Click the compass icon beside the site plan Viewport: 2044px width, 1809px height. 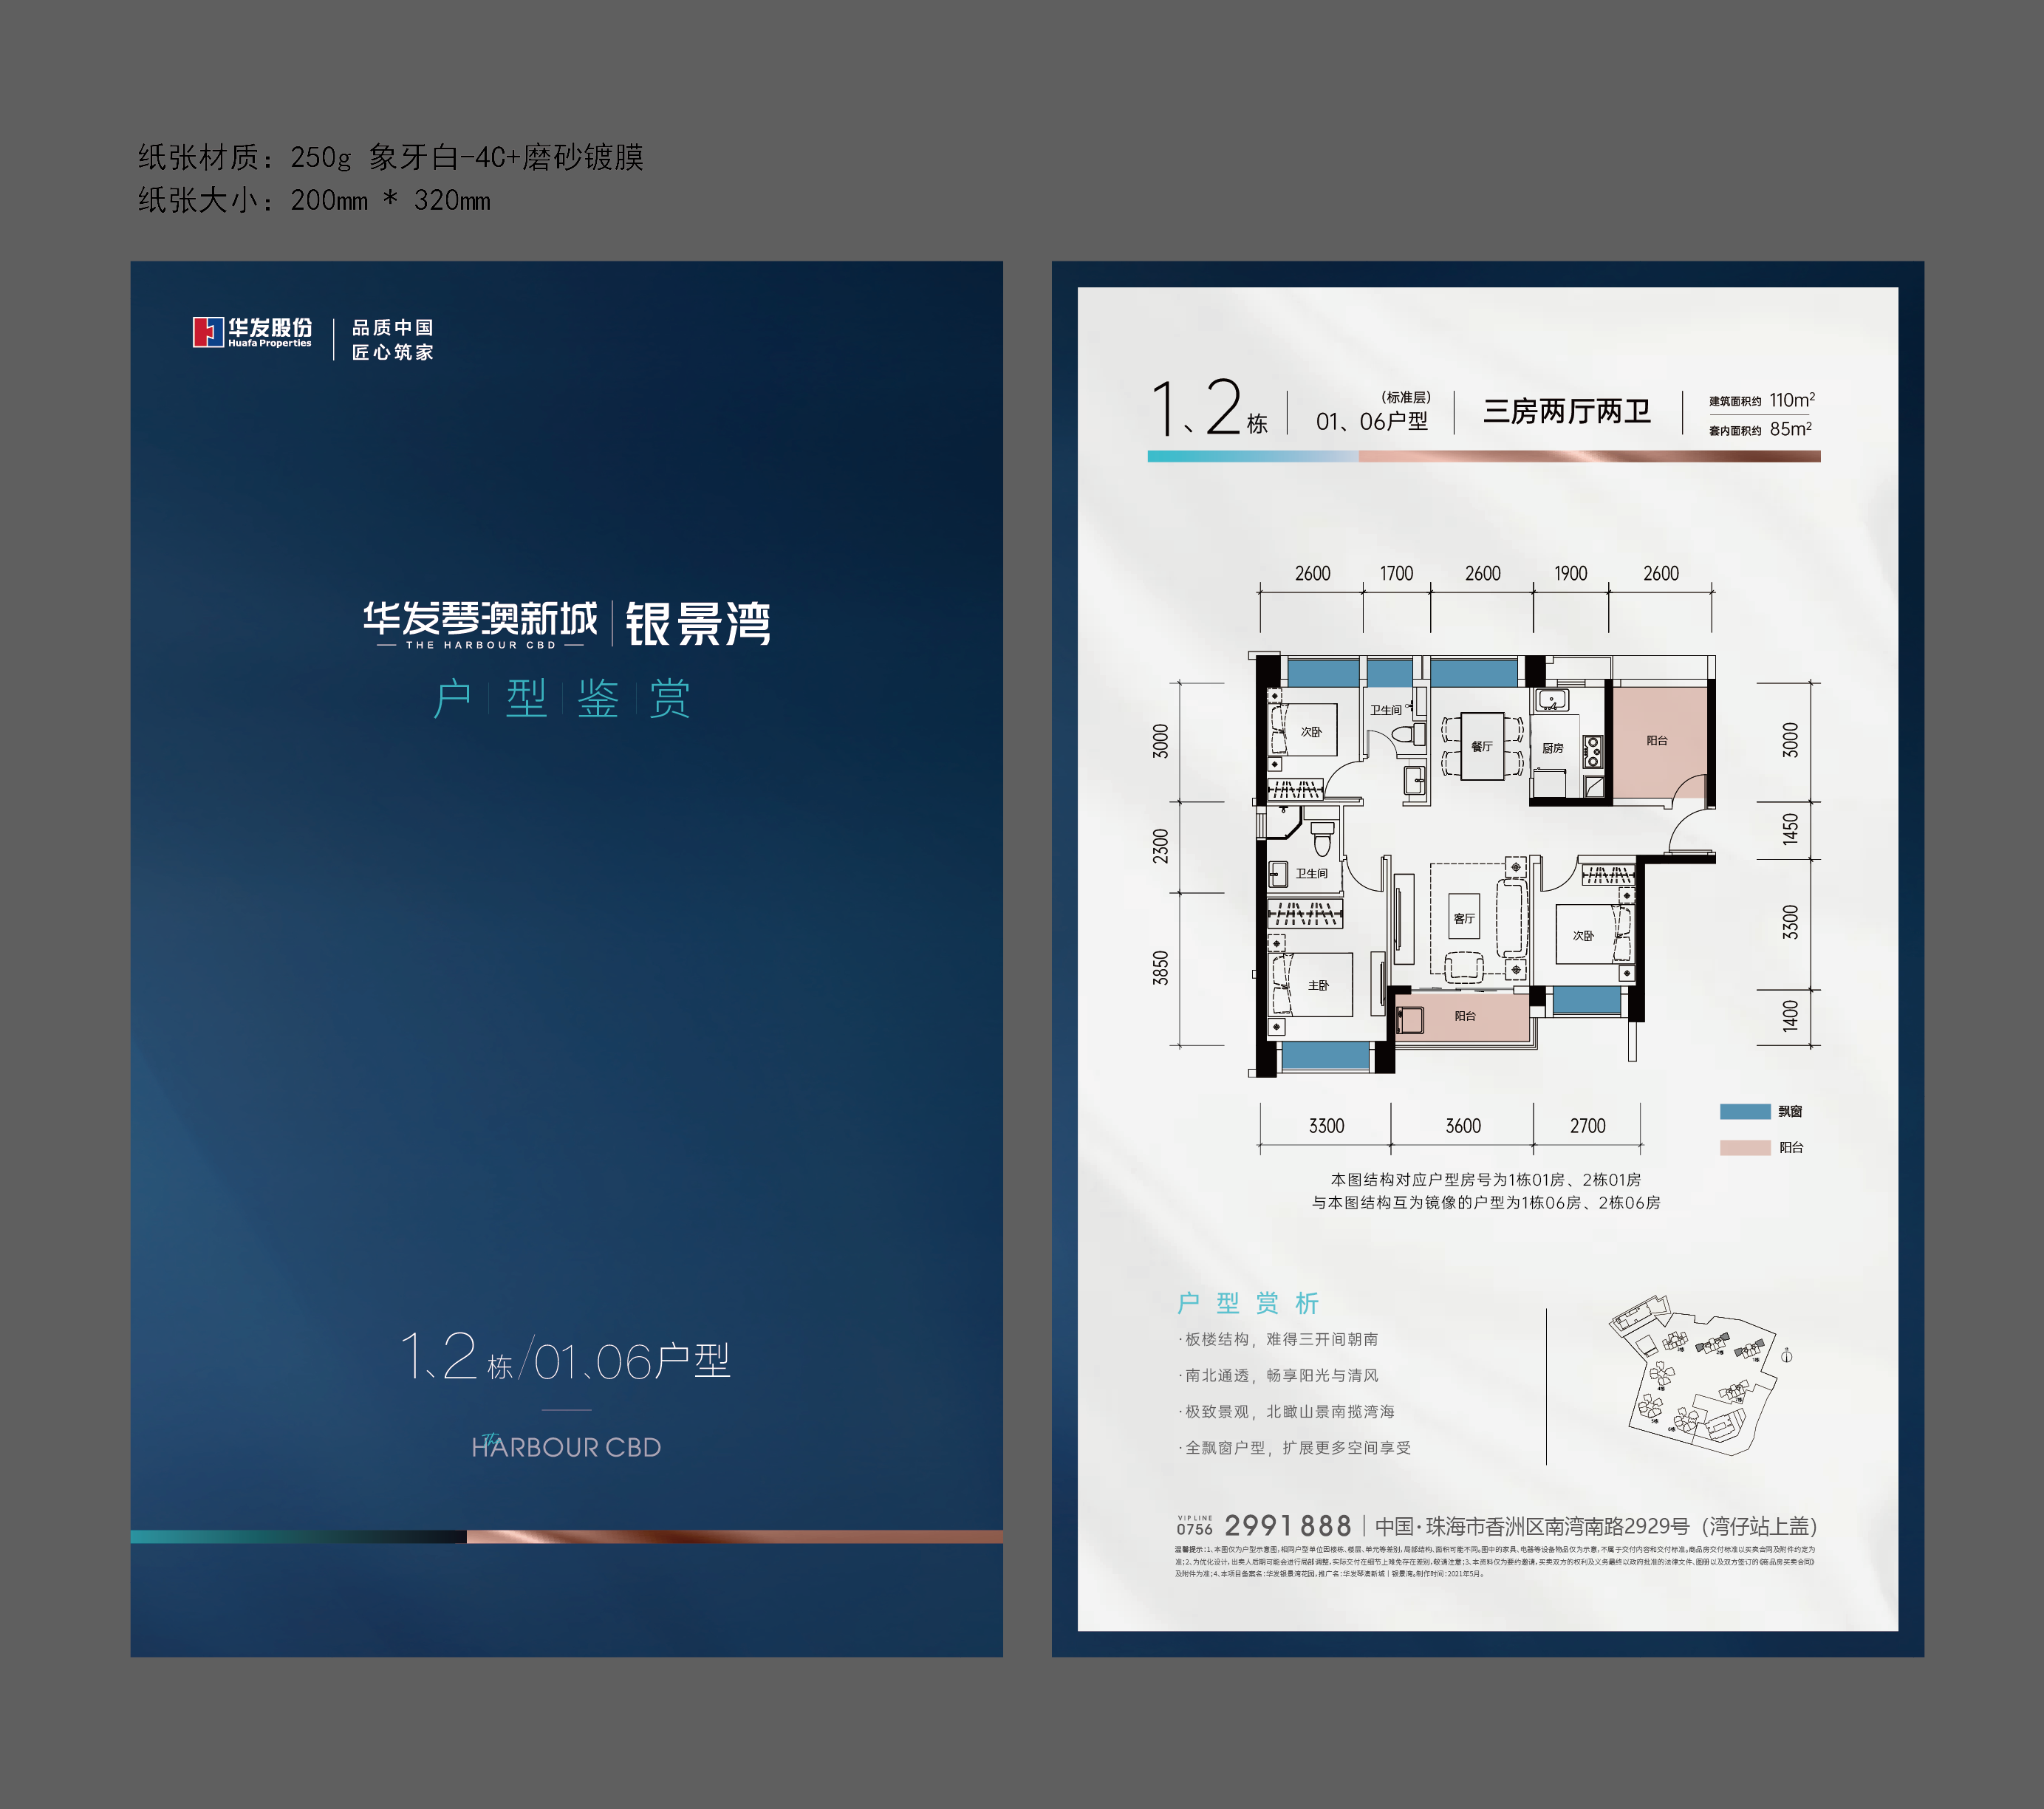click(1786, 1355)
